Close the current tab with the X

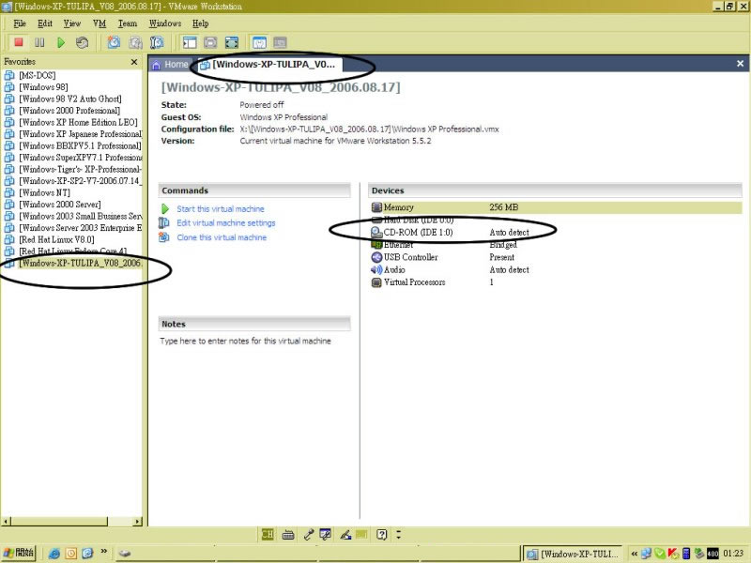(x=740, y=64)
